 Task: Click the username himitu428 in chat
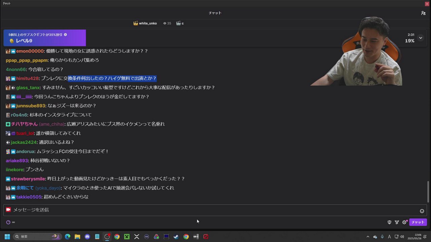tap(27, 78)
